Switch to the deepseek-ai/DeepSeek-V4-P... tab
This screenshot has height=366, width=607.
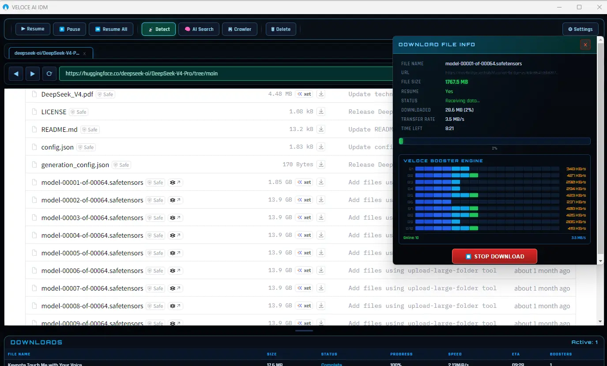tap(51, 53)
